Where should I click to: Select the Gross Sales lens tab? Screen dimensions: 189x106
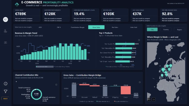[96, 27]
